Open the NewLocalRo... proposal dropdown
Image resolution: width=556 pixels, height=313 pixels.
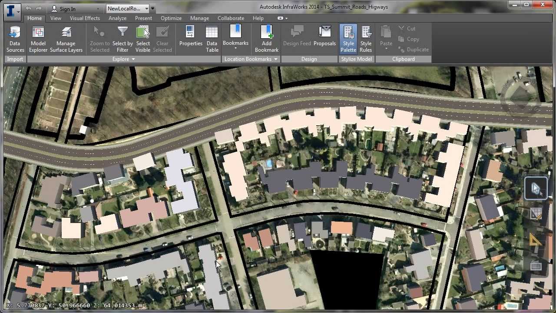[x=146, y=8]
